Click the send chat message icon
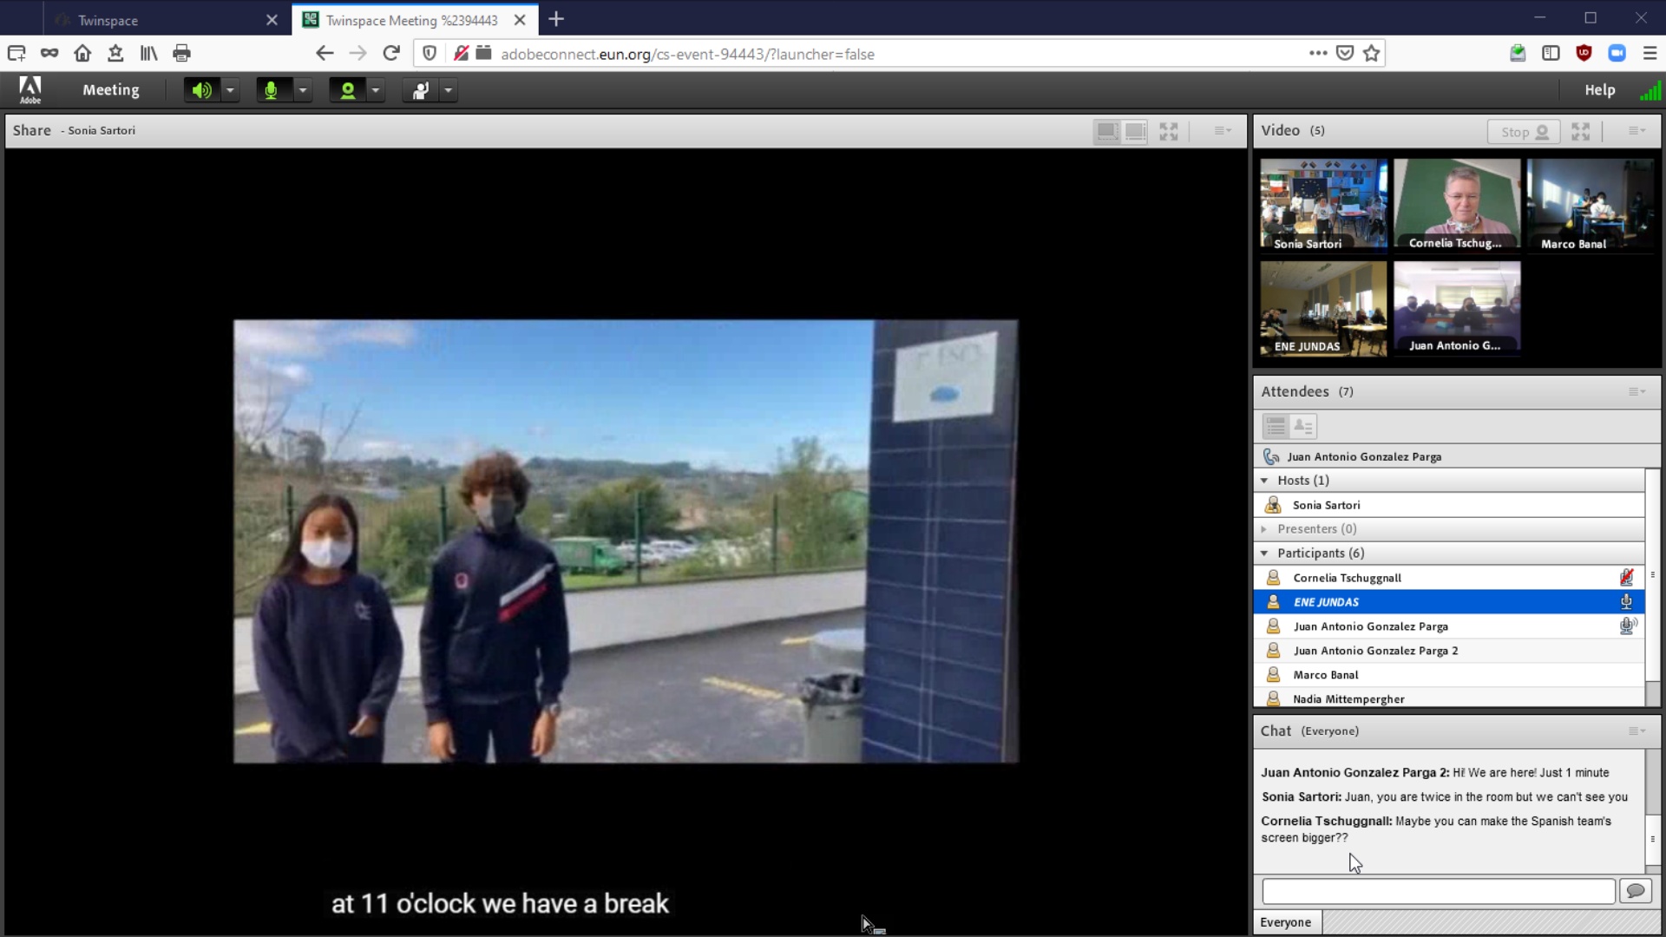This screenshot has height=937, width=1666. point(1636,891)
